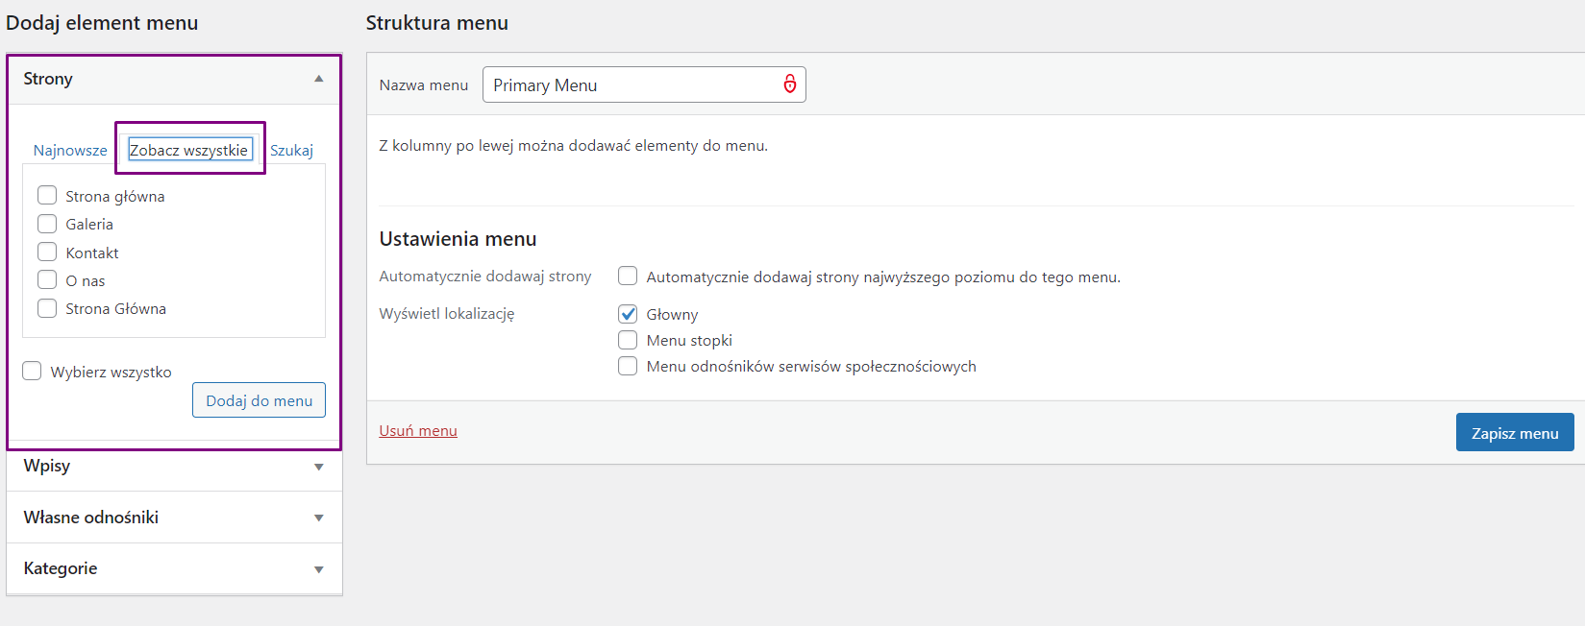The height and width of the screenshot is (626, 1585).
Task: Switch to the Najnowsze tab
Action: (70, 151)
